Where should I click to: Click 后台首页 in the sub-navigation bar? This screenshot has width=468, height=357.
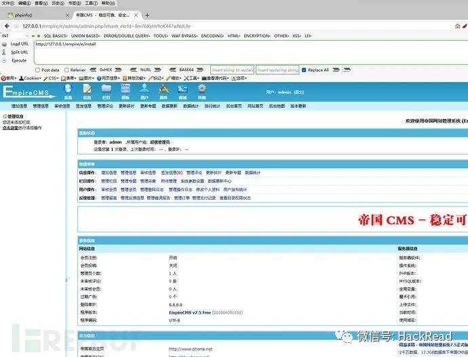[234, 106]
